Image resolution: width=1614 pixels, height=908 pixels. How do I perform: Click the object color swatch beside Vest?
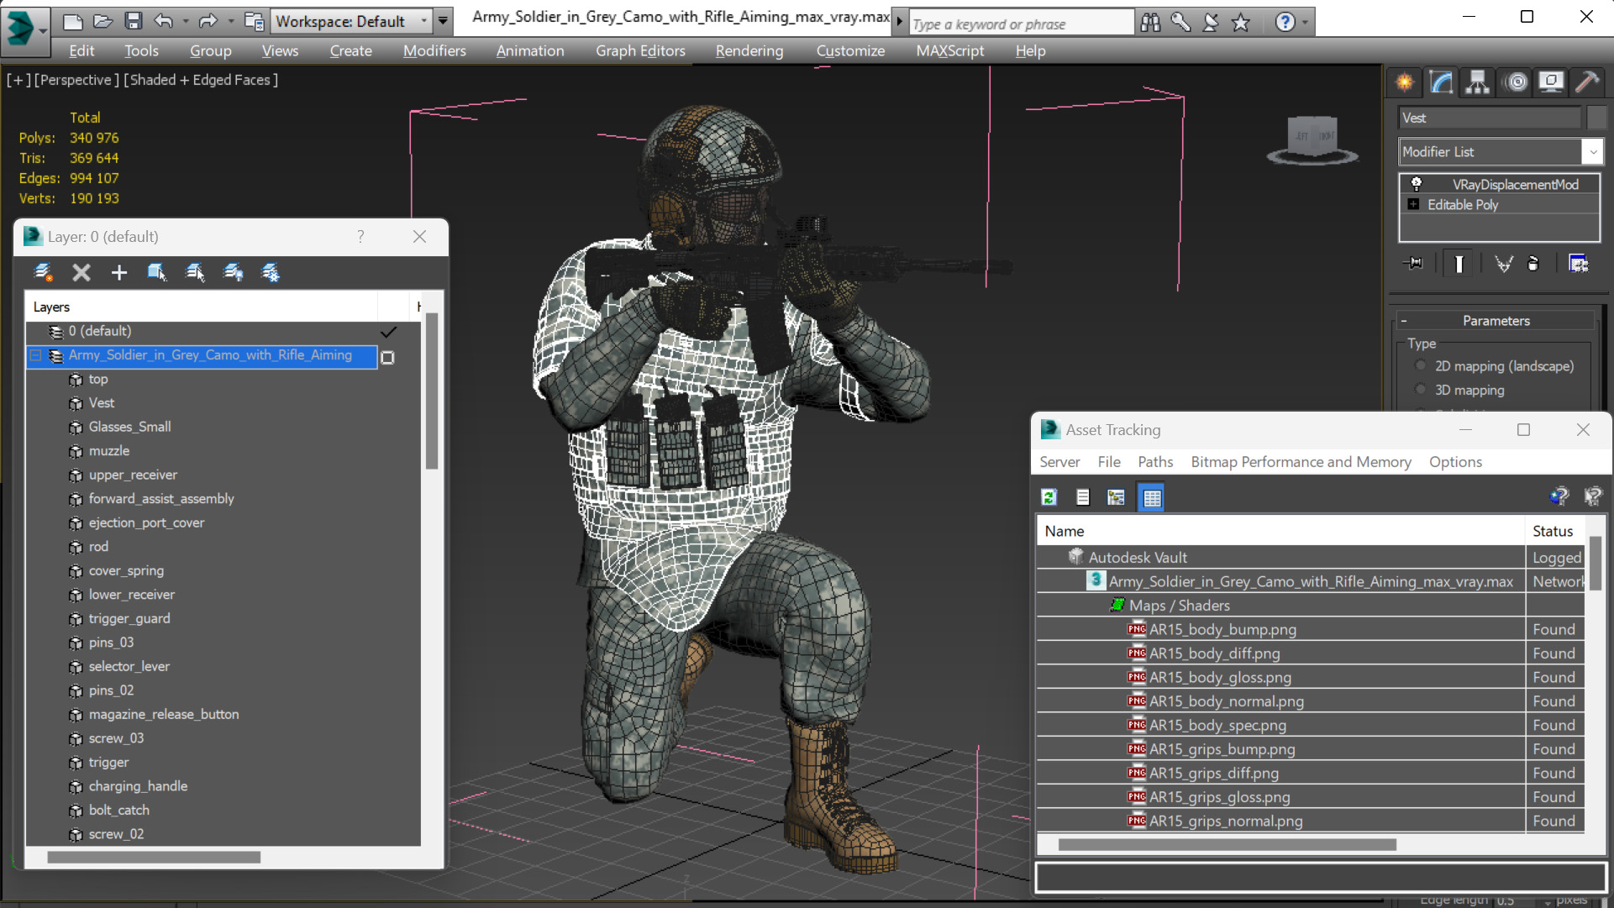[x=1596, y=118]
